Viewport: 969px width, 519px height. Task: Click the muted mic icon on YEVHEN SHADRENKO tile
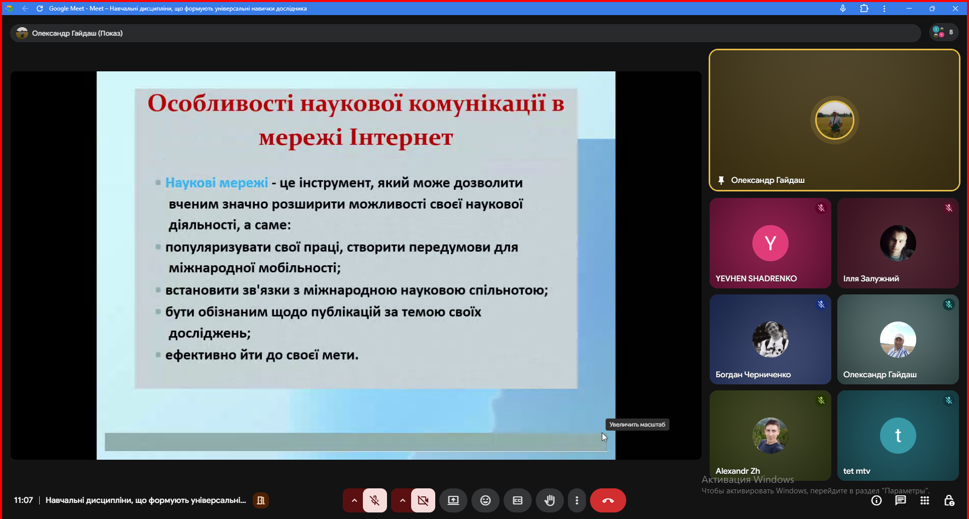(x=821, y=208)
